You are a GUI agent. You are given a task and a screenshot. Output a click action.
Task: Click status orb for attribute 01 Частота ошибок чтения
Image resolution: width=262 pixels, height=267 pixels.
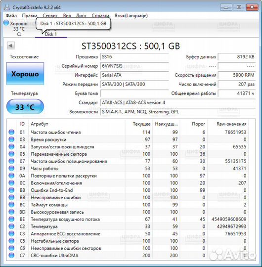click(11, 132)
